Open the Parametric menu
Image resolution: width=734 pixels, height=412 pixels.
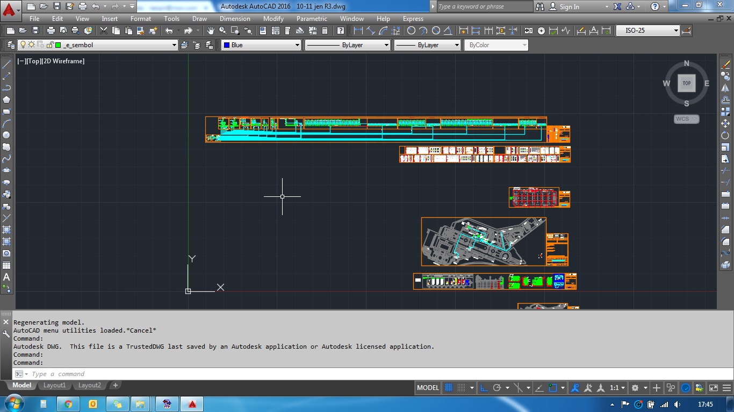311,18
